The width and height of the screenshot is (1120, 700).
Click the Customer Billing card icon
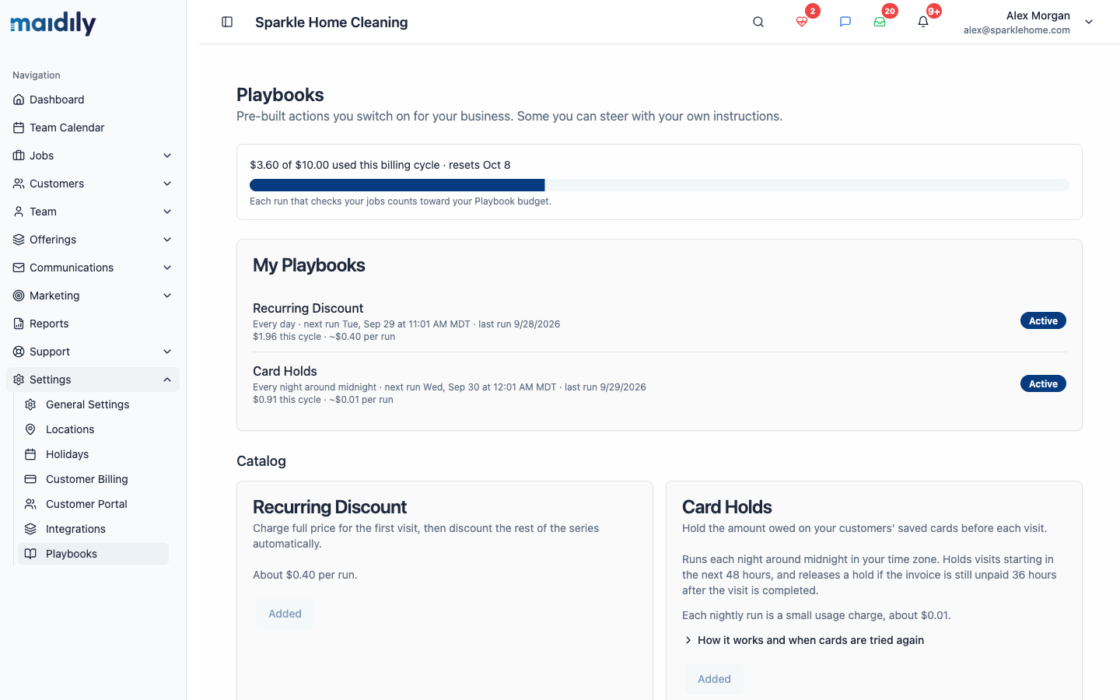(x=30, y=479)
